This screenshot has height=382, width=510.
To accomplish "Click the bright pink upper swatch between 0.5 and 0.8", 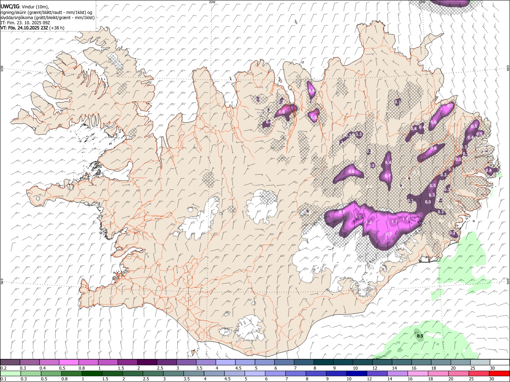I will click(69, 363).
